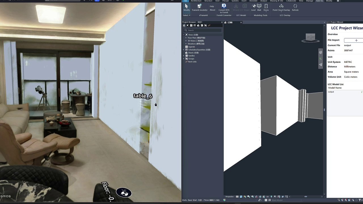Screen dimensions: 363x204
Task: Click the Convert RFA to FormIt icon
Action: [x=224, y=6]
